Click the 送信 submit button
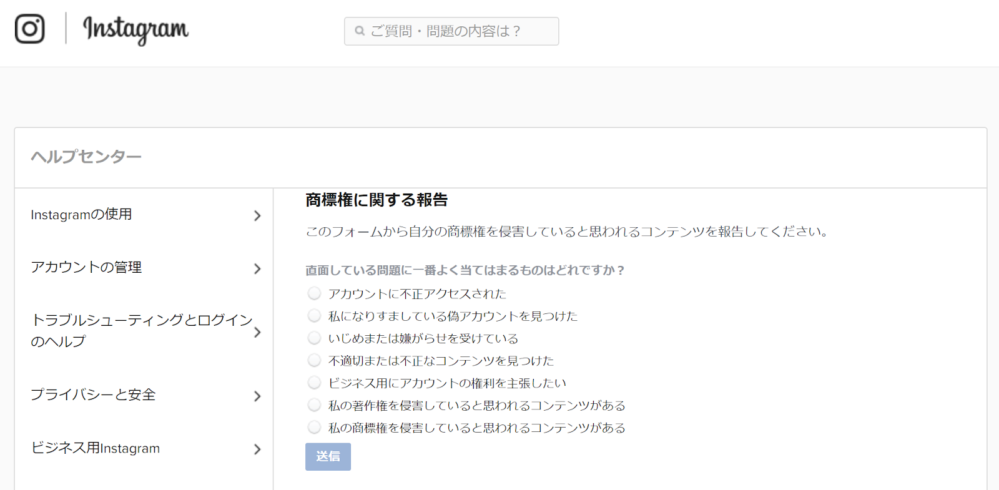 (328, 457)
